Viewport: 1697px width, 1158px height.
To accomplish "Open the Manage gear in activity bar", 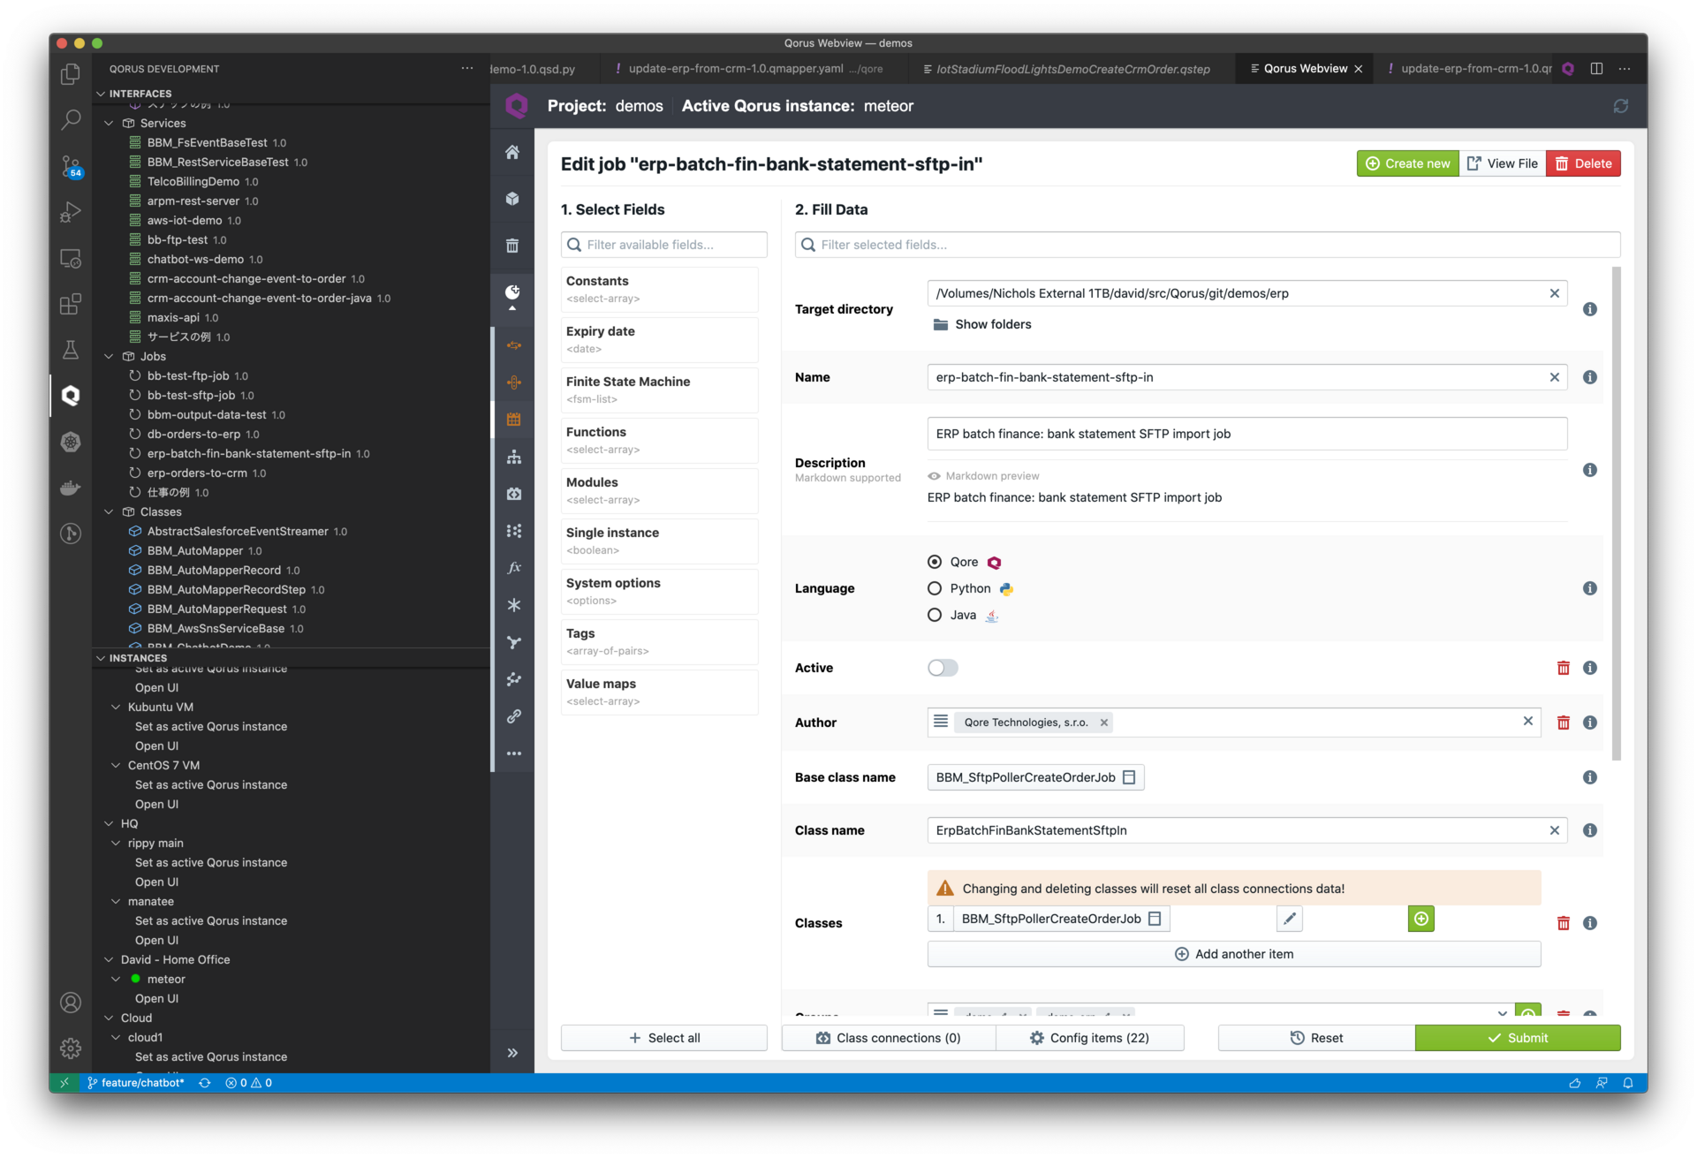I will point(71,1048).
